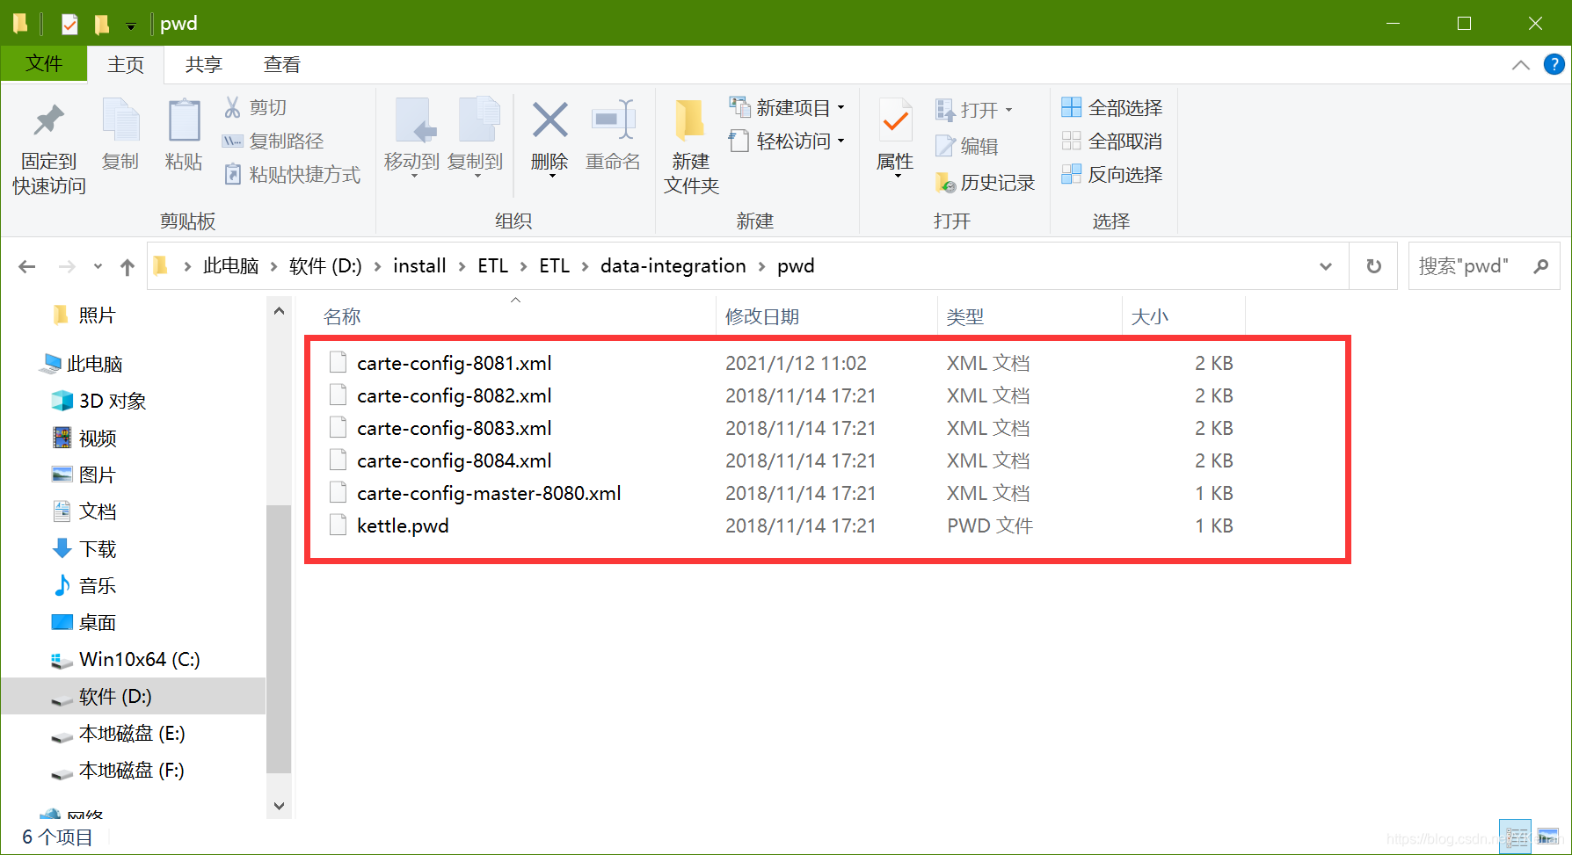
Task: Choose Paste Shortcut (粘贴快捷方式)
Action: tap(292, 174)
